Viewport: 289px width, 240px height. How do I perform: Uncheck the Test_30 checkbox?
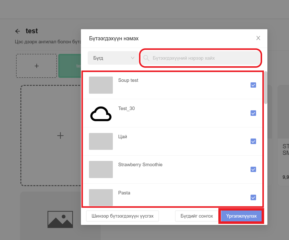click(x=253, y=113)
